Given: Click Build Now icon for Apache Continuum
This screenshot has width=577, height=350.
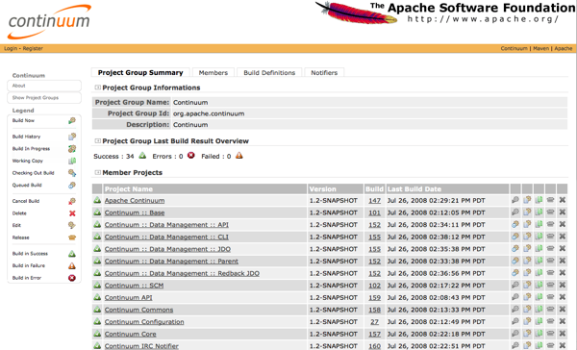Looking at the screenshot, I should coord(515,200).
